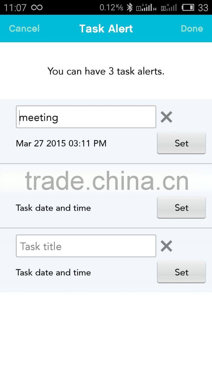Tap the SIM 1 signal icon
The width and height of the screenshot is (212, 377).
(146, 7)
